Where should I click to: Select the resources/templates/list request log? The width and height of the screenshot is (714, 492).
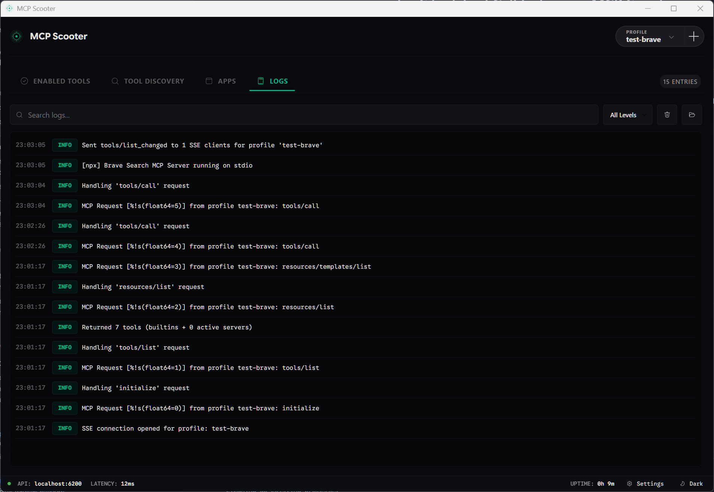pyautogui.click(x=356, y=266)
